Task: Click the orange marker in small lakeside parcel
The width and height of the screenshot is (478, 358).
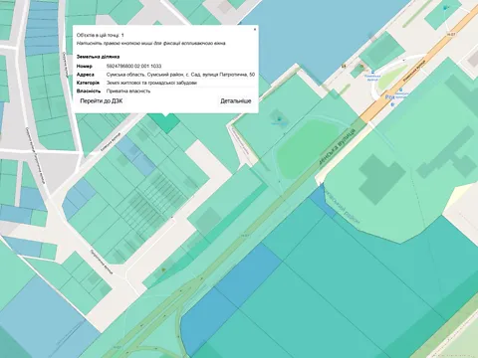Action: tap(361, 67)
